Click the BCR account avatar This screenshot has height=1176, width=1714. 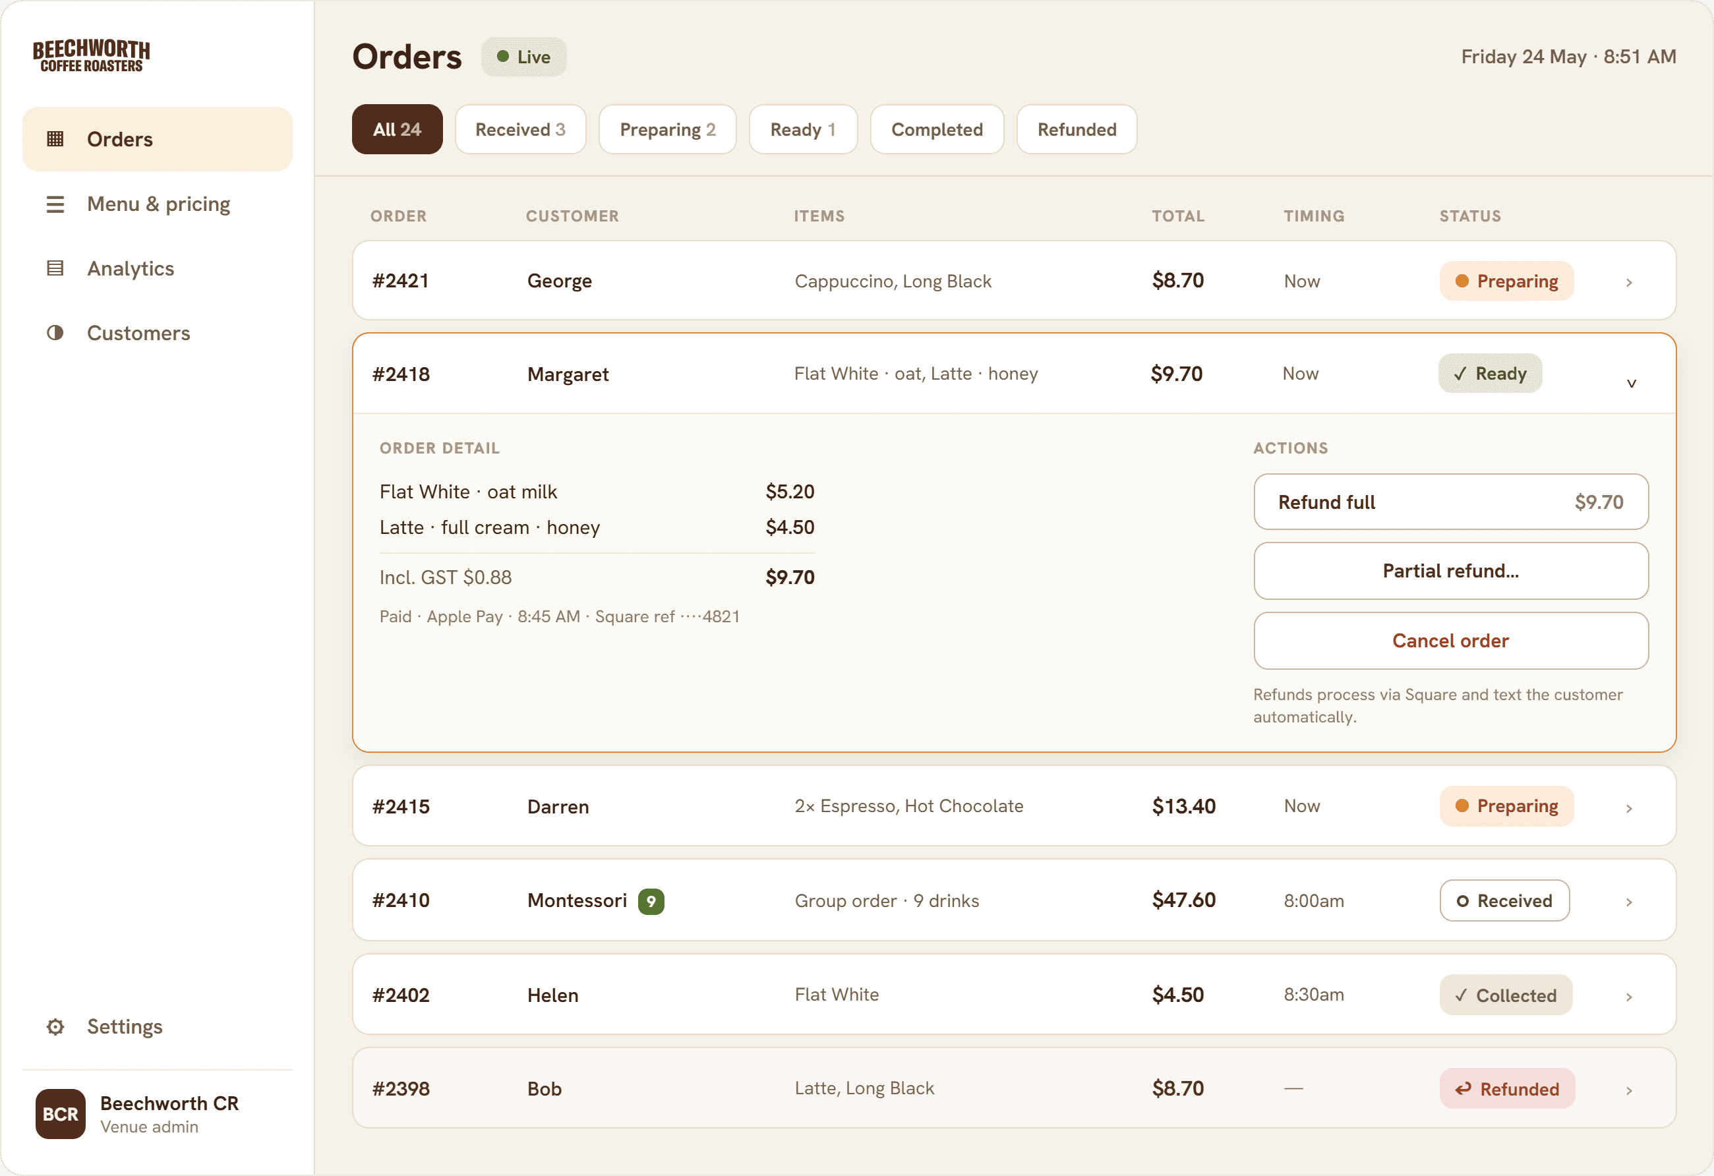pos(61,1113)
